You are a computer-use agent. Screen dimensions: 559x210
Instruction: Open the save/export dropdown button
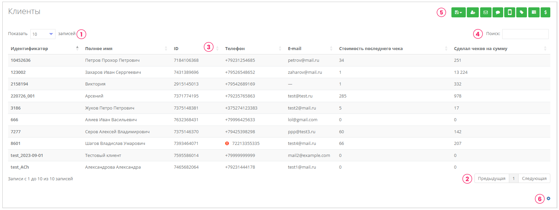(458, 12)
